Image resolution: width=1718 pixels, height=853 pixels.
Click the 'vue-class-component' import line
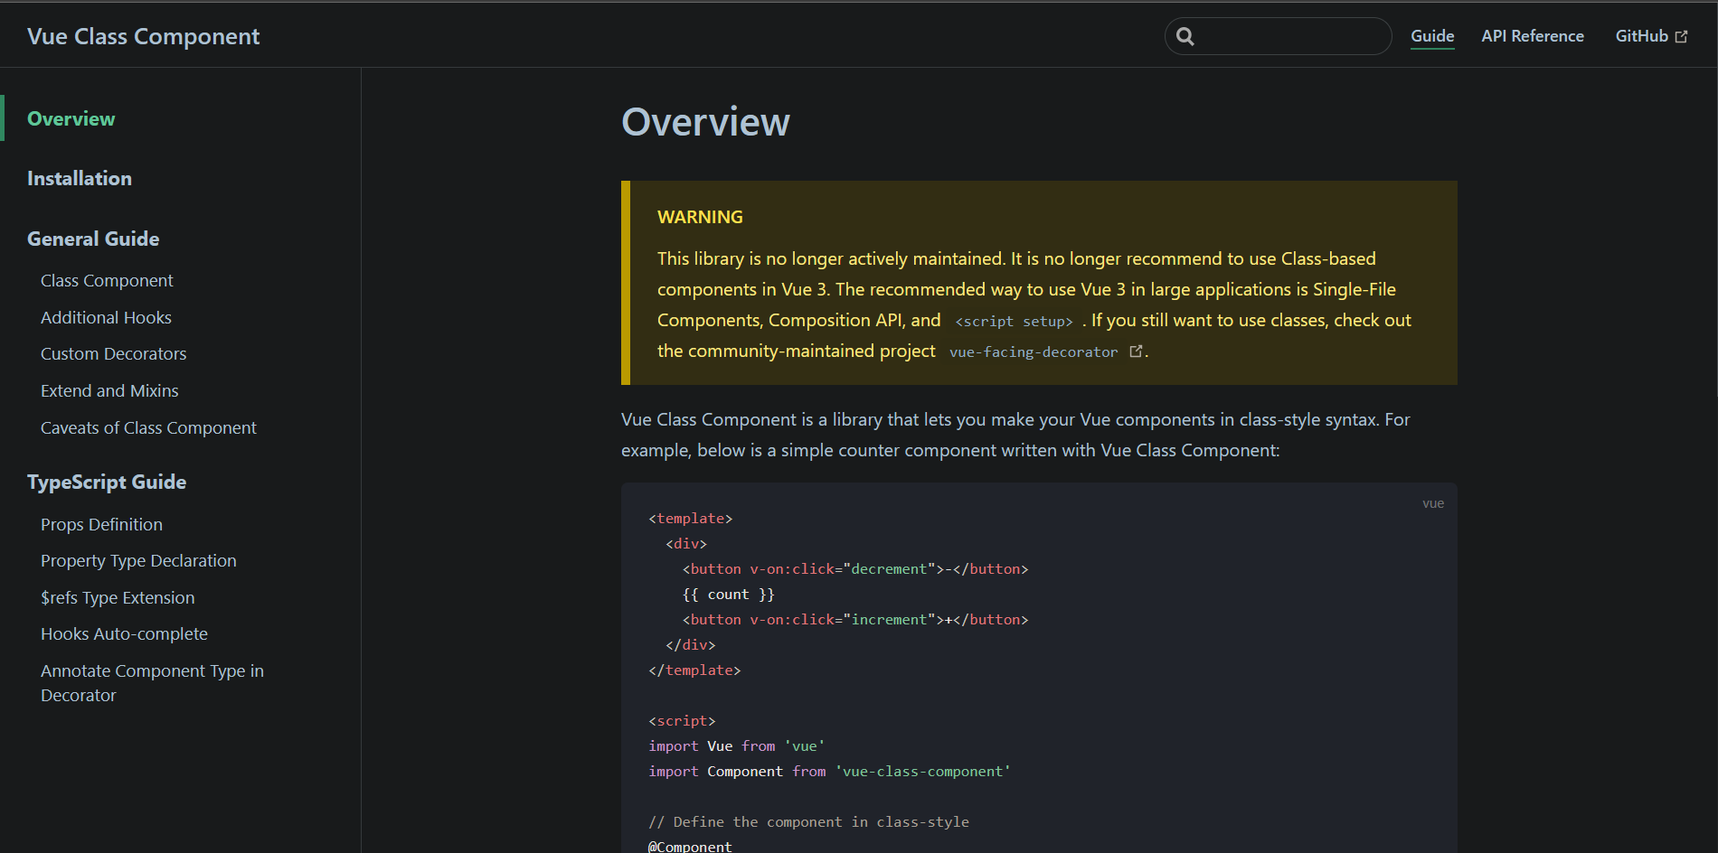coord(829,772)
